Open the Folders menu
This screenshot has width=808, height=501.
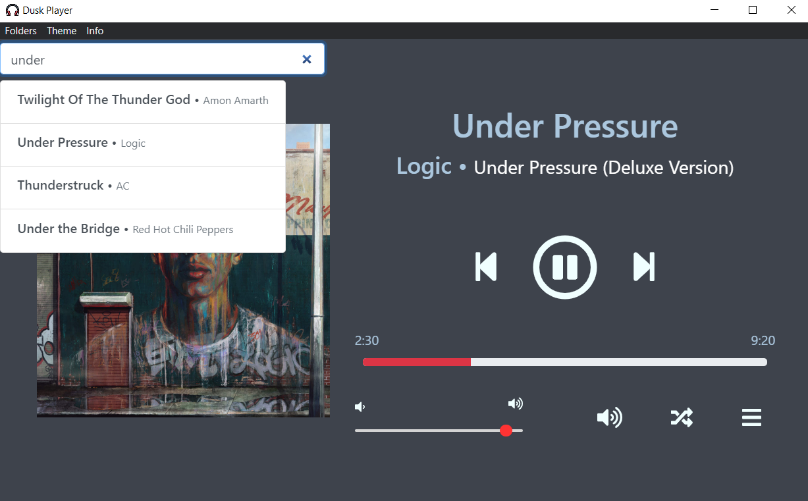coord(21,31)
